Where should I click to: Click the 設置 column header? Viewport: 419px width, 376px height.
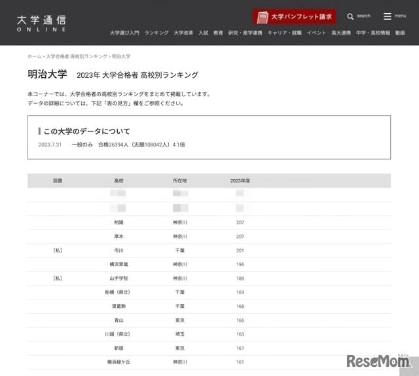[x=58, y=180]
